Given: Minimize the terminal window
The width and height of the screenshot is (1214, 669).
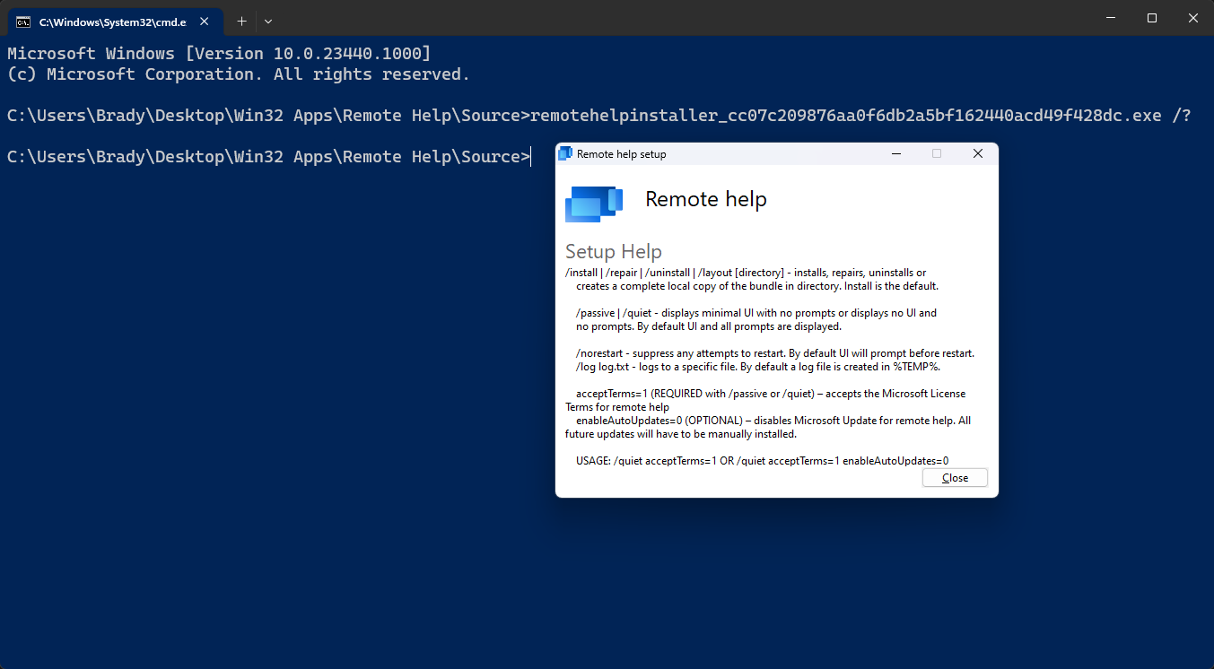Looking at the screenshot, I should coord(1110,17).
